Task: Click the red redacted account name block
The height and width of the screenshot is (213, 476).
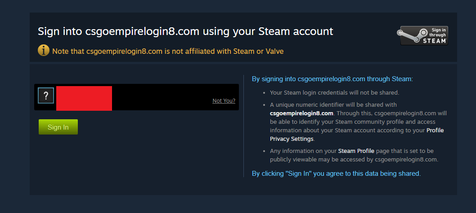Action: [x=84, y=98]
